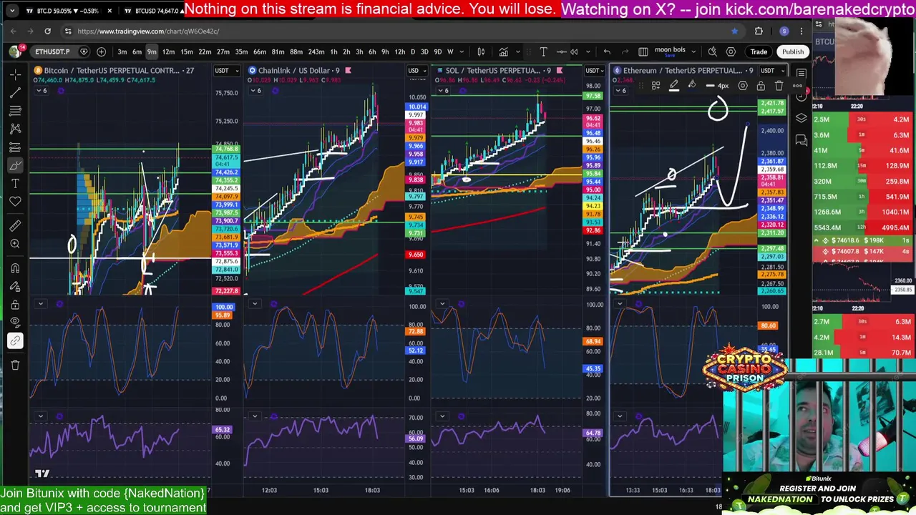Open chart settings hexagon icon in top toolbar
916x515 pixels.
tap(731, 51)
